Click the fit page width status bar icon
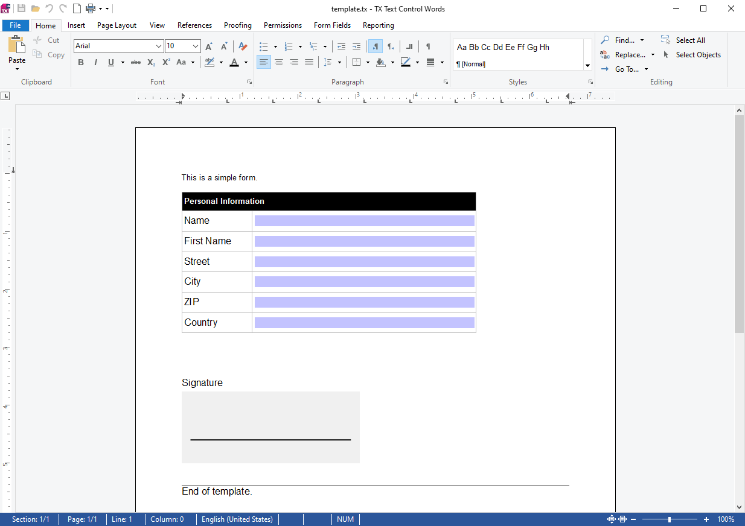745x526 pixels. pos(623,519)
